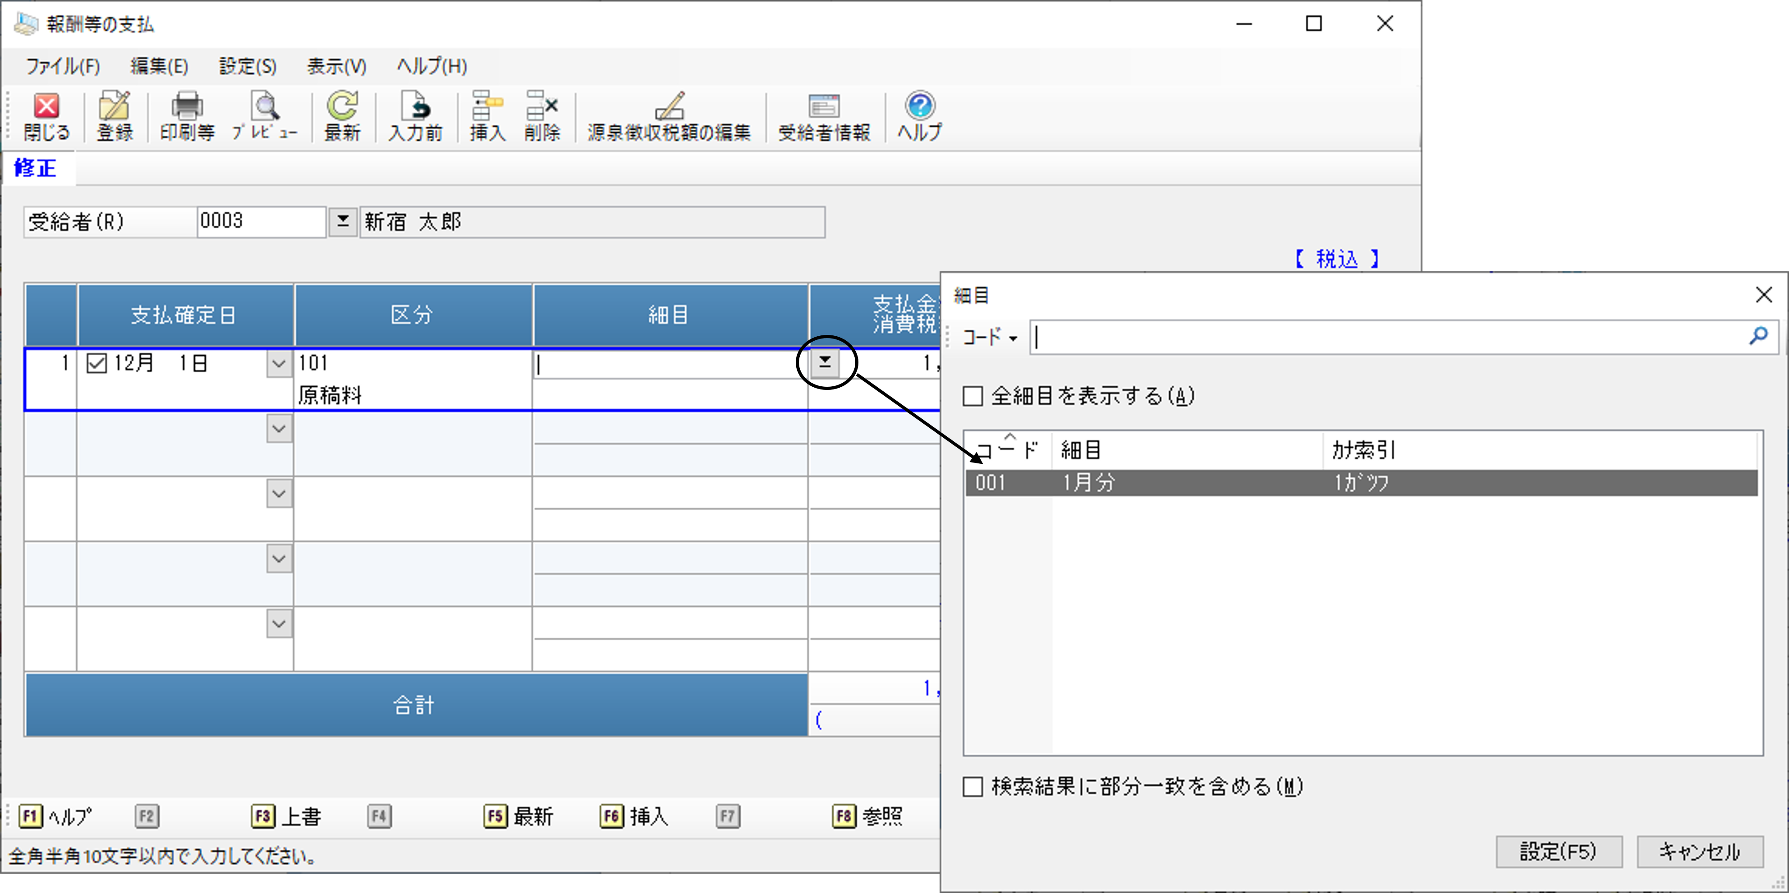Uncheck the 12月 1日 date checkbox
Image resolution: width=1789 pixels, height=893 pixels.
(96, 363)
